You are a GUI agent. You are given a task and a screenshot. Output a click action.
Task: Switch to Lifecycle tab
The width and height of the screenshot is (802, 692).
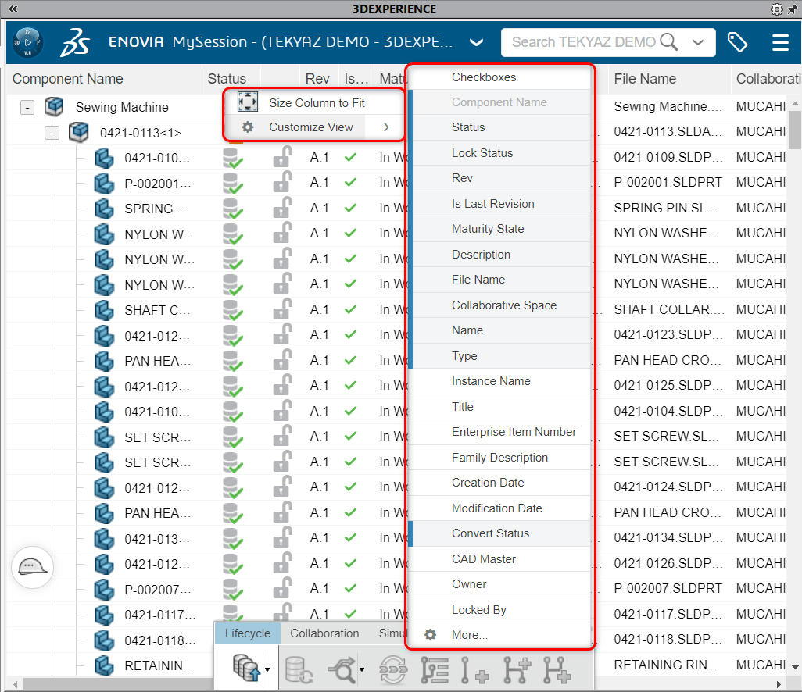(x=248, y=633)
